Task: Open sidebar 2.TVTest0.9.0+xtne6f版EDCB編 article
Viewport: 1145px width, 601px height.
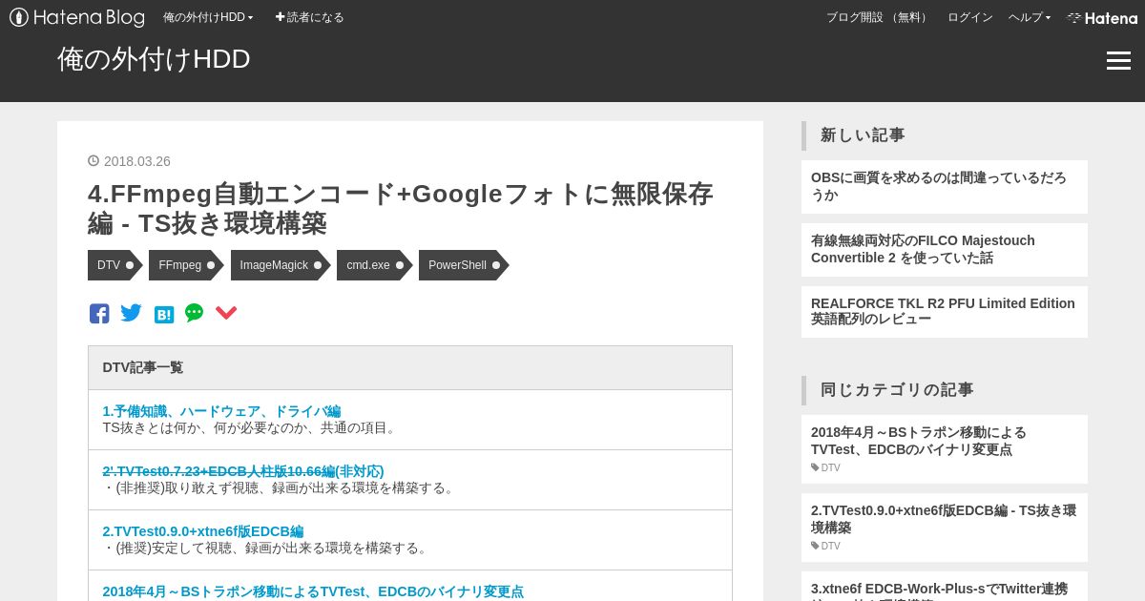Action: click(x=944, y=519)
